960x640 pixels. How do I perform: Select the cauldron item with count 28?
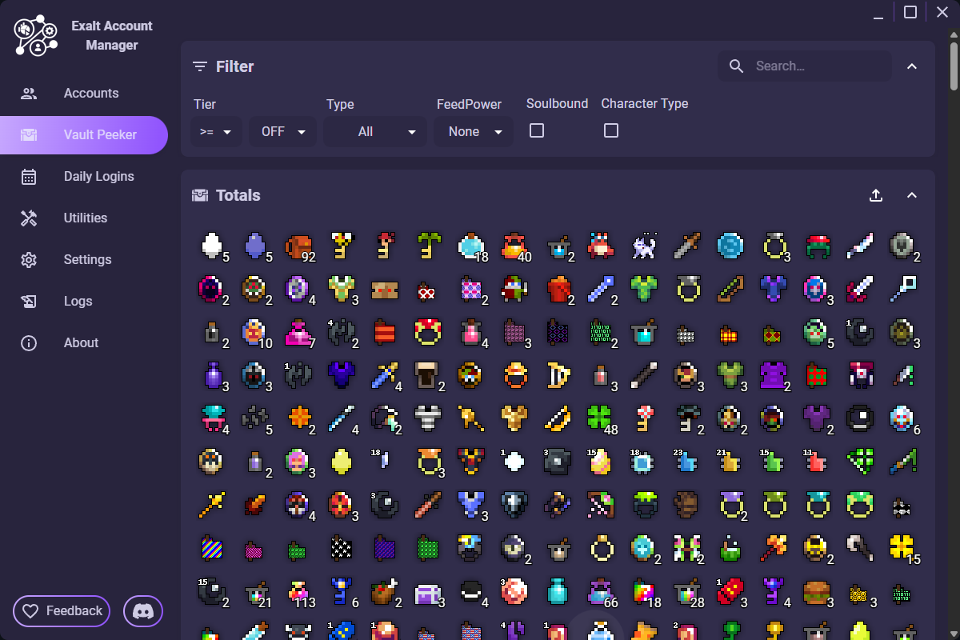pyautogui.click(x=688, y=591)
